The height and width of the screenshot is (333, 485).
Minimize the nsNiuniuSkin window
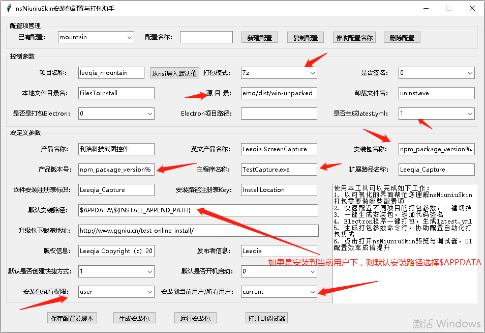point(426,8)
